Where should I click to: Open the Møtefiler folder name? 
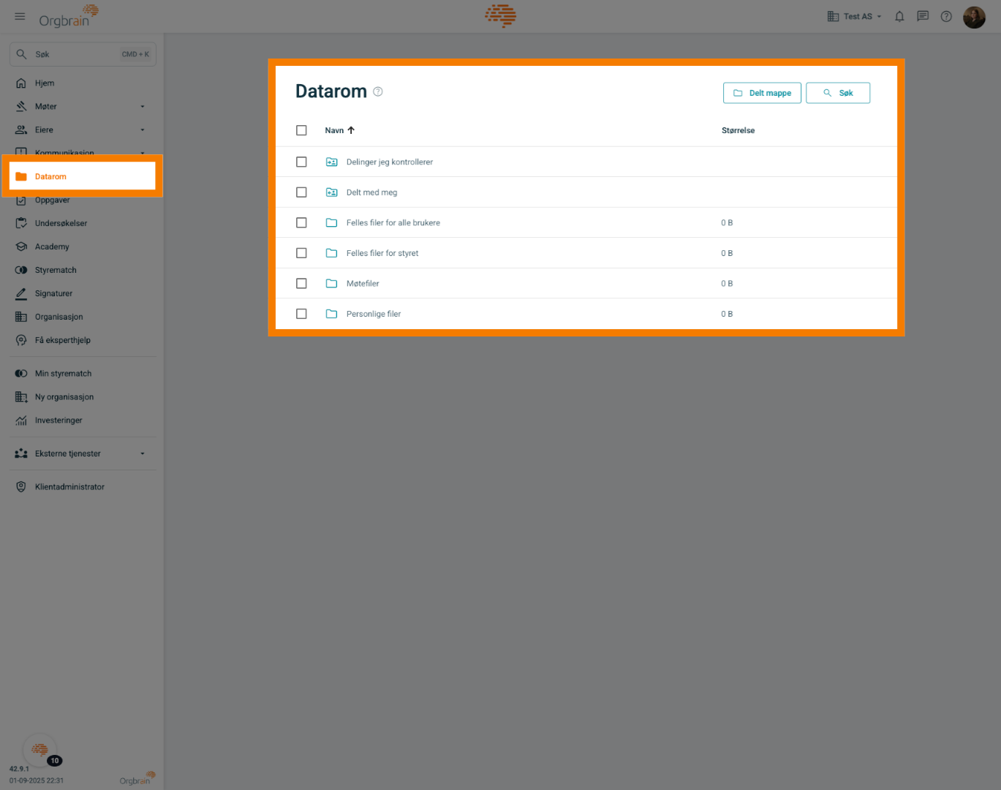click(x=363, y=283)
